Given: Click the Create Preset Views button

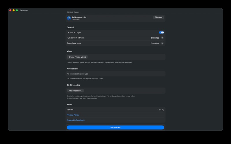Looking at the screenshot, I should (77, 57).
